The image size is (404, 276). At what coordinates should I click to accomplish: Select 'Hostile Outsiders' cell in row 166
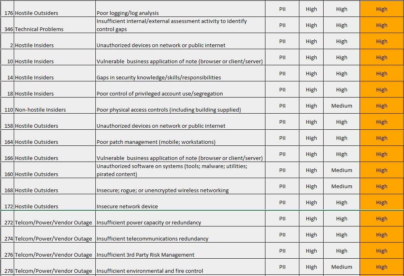click(55, 154)
